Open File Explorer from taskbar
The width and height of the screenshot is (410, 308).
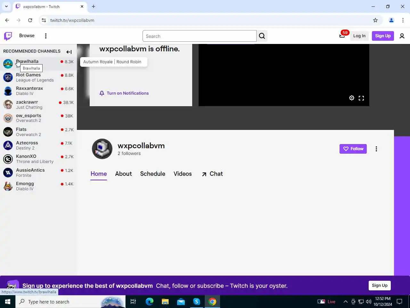(x=165, y=302)
